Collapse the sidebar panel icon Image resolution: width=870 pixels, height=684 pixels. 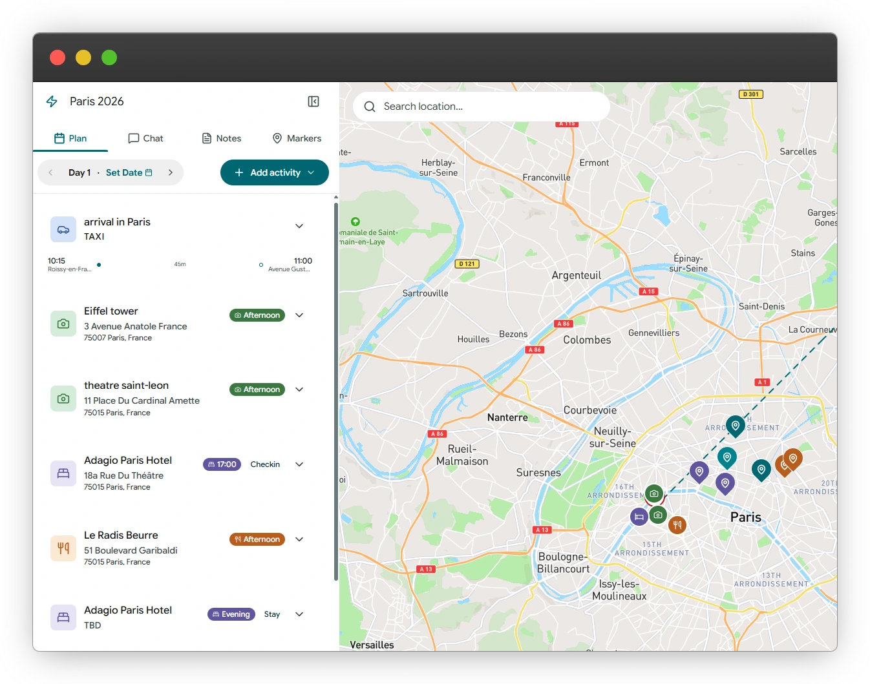tap(313, 101)
